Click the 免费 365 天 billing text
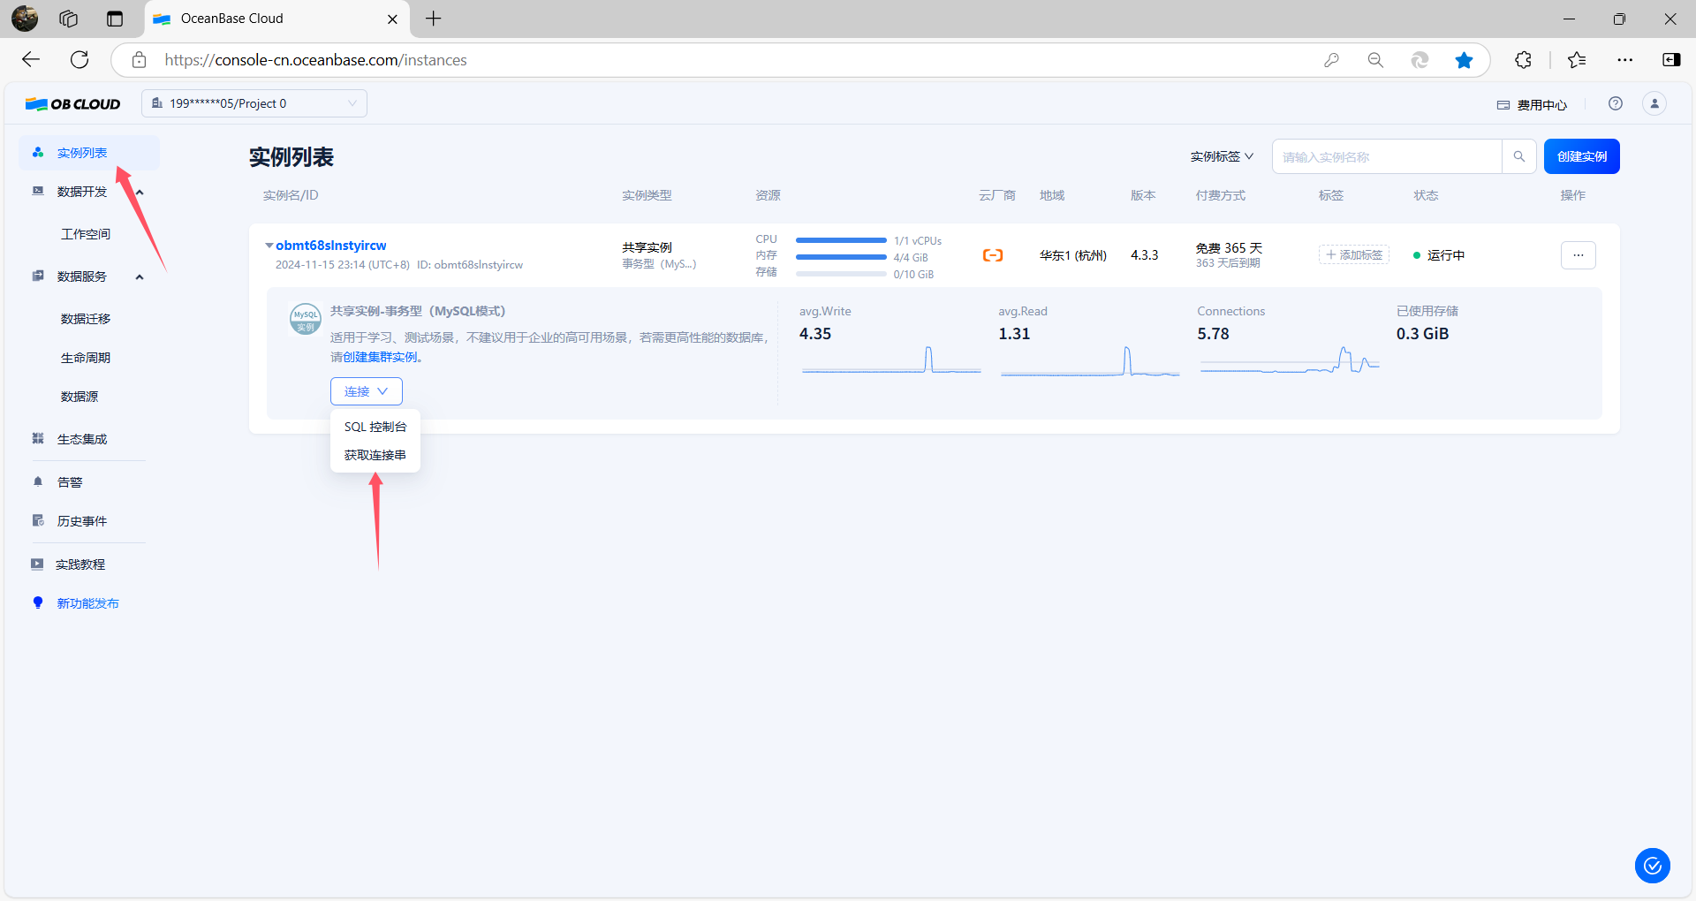Image resolution: width=1696 pixels, height=901 pixels. click(1229, 248)
